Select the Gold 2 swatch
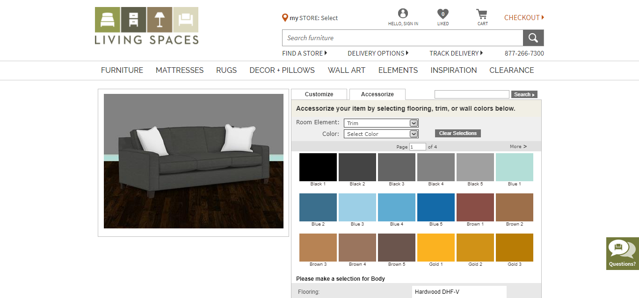 (x=475, y=248)
